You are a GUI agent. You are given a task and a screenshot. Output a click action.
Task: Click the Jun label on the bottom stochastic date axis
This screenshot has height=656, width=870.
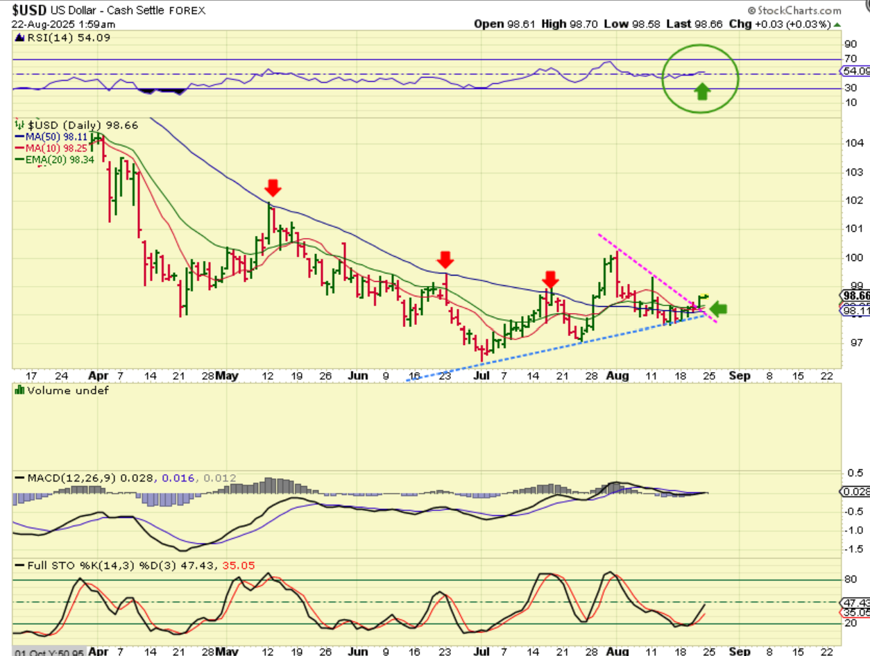pyautogui.click(x=357, y=653)
